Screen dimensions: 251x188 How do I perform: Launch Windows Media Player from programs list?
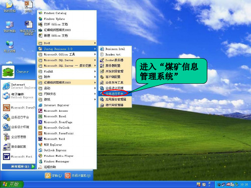tap(67, 156)
